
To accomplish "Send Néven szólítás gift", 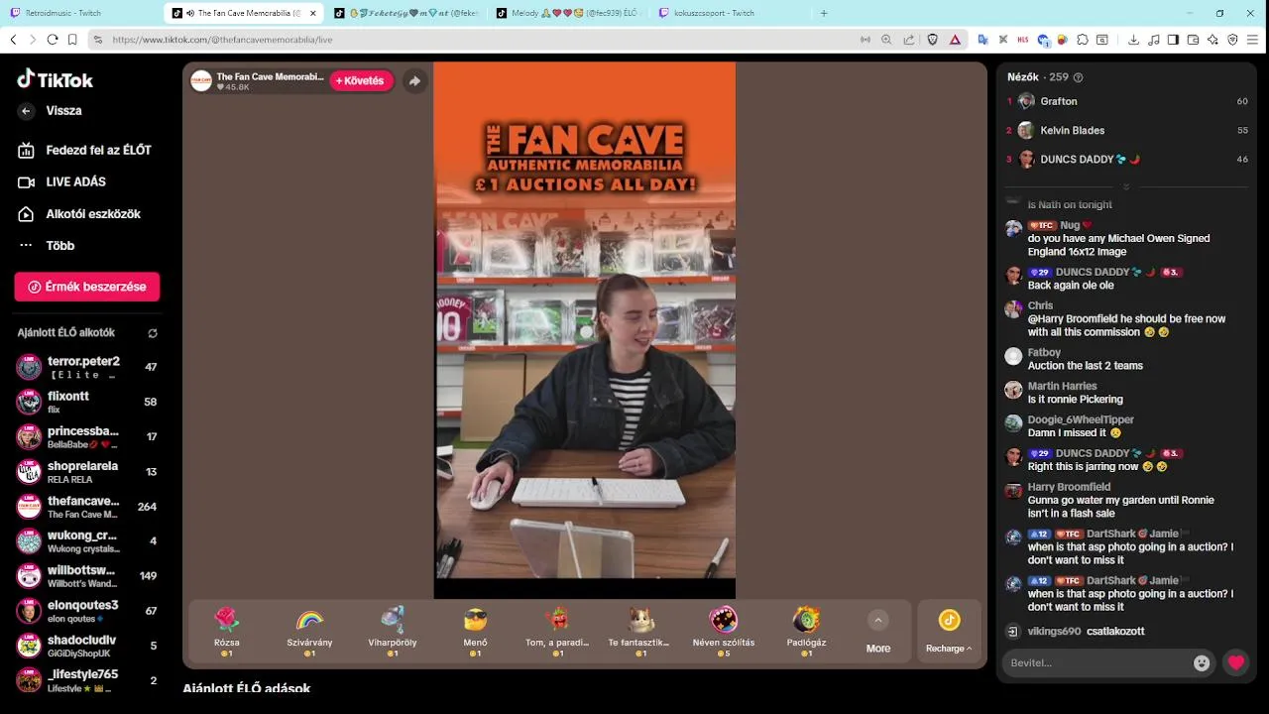I will point(724,633).
